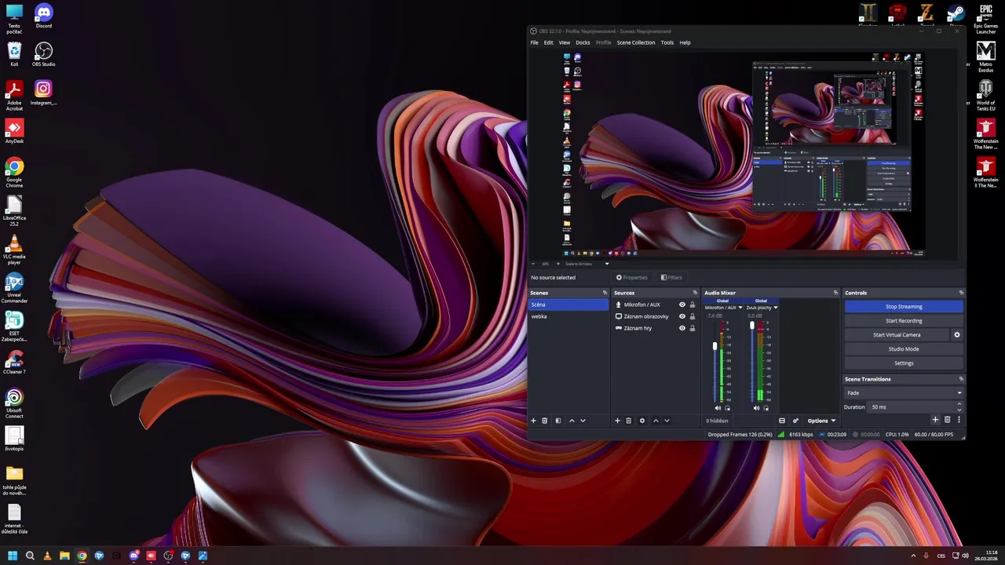Open the Zvuk plochy mixer channel dropdown
The width and height of the screenshot is (1005, 565).
(x=776, y=308)
